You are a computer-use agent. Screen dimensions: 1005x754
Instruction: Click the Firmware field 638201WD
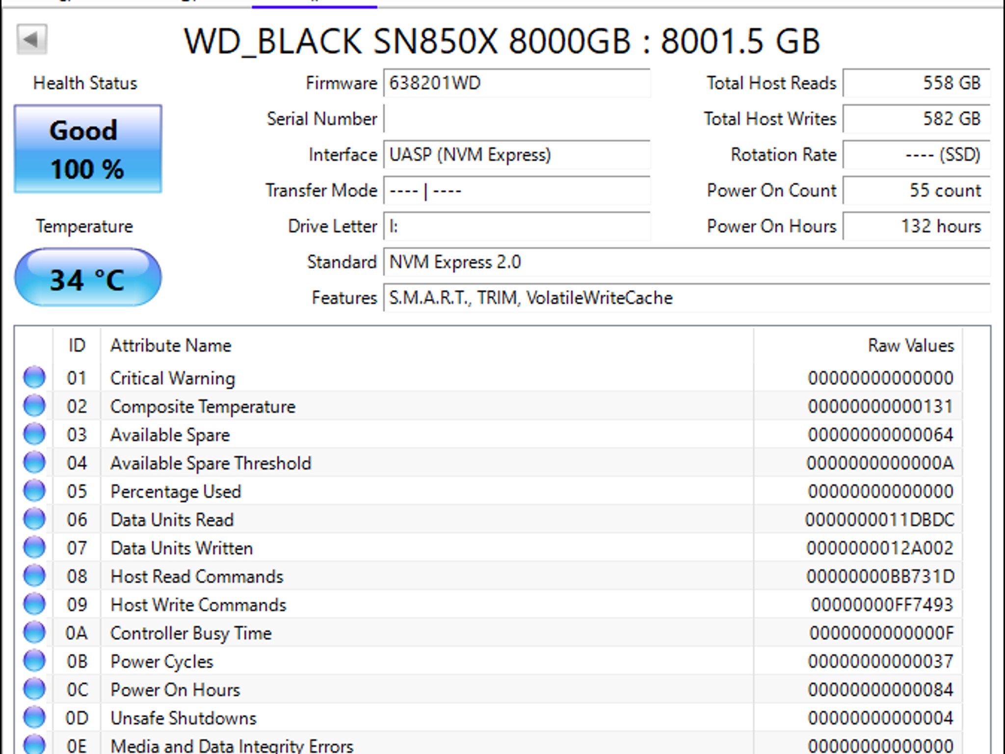[517, 83]
